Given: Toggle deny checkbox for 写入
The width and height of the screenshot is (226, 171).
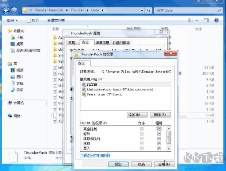Looking at the screenshot, I should [x=159, y=148].
